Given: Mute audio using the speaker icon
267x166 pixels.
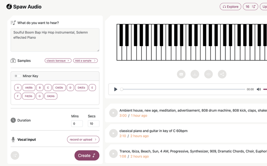Looking at the screenshot, I should click(258, 89).
